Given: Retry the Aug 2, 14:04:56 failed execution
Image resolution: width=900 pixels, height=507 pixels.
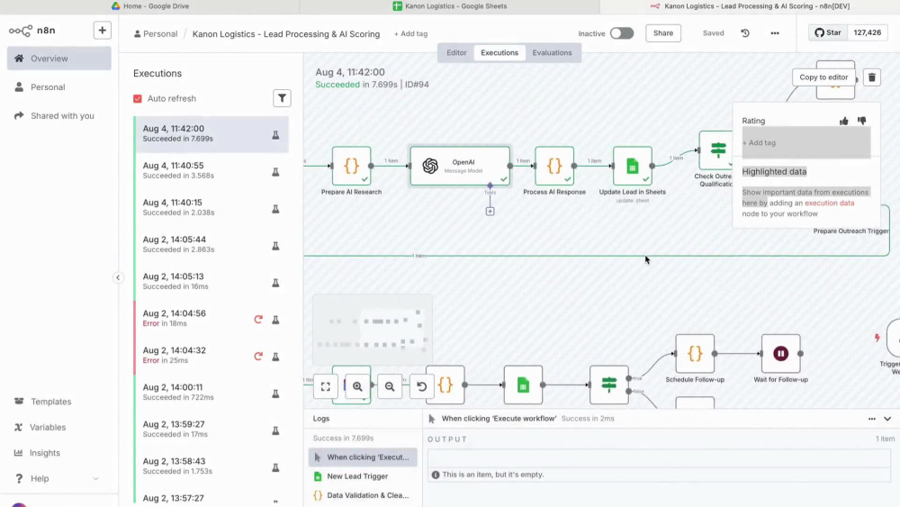Looking at the screenshot, I should pos(258,320).
